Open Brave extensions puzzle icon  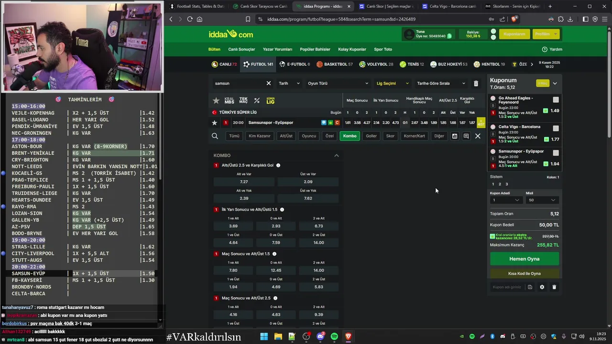tap(560, 19)
